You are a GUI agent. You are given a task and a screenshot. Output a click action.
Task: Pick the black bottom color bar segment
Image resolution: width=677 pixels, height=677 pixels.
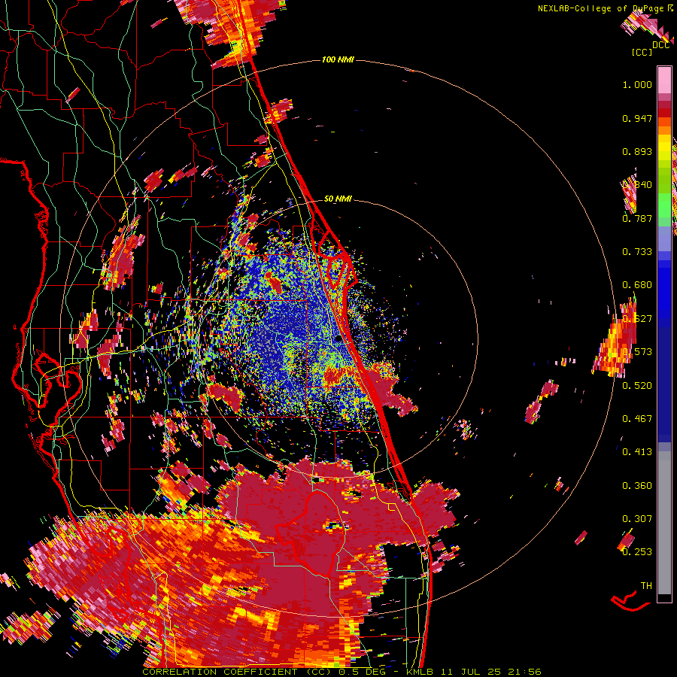(664, 597)
